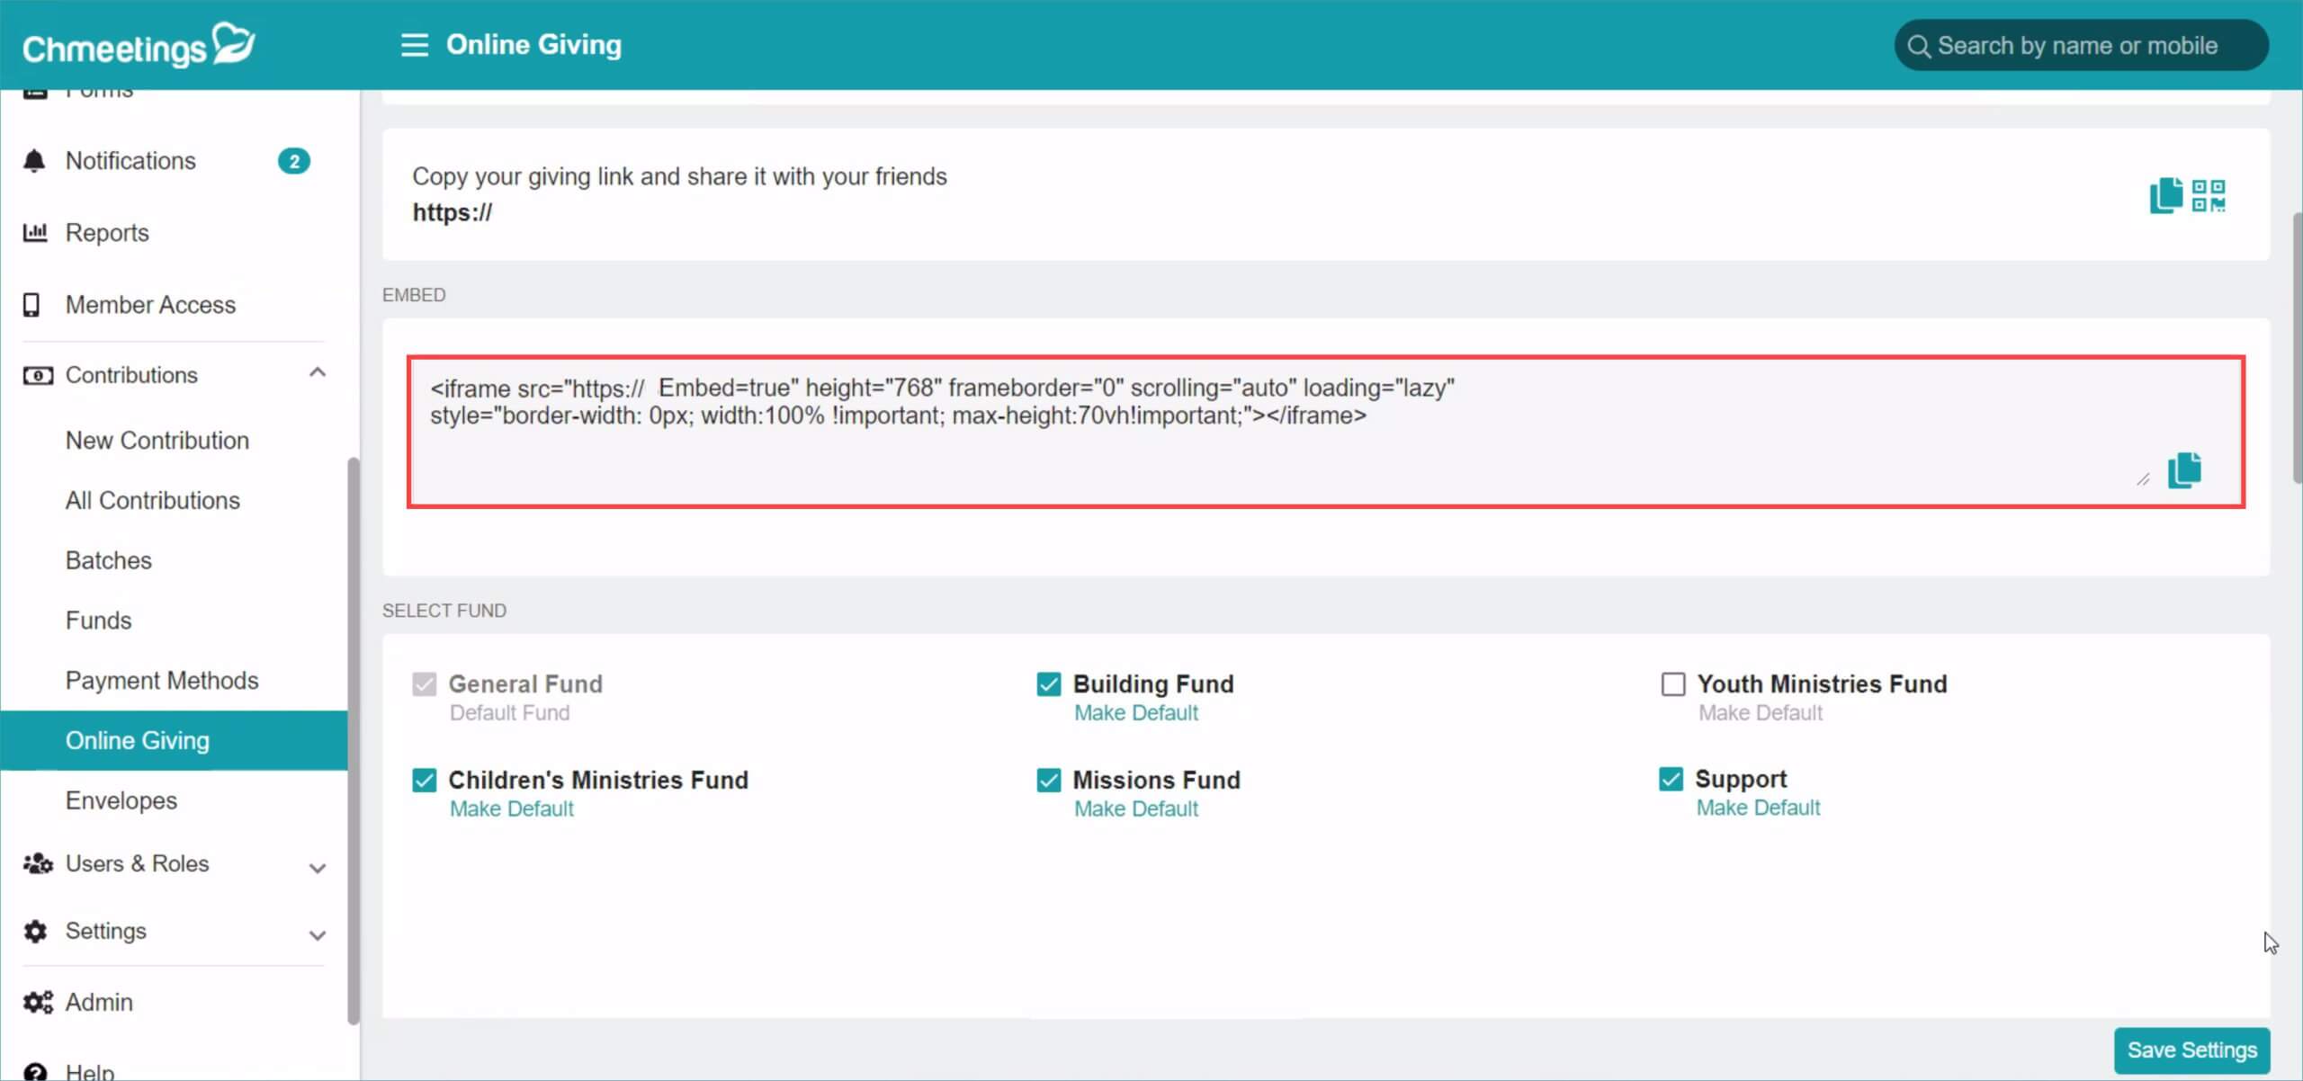This screenshot has height=1081, width=2303.
Task: Click the search magnifier icon
Action: pos(1918,46)
